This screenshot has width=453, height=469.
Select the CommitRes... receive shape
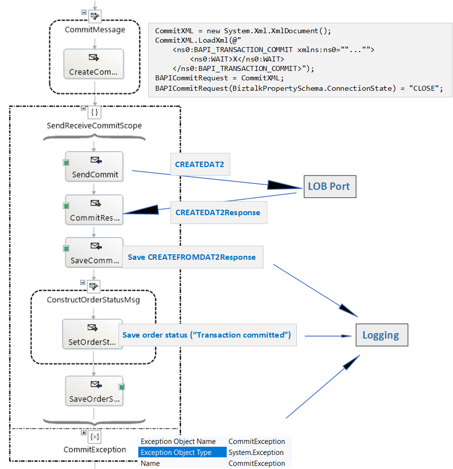pyautogui.click(x=94, y=210)
